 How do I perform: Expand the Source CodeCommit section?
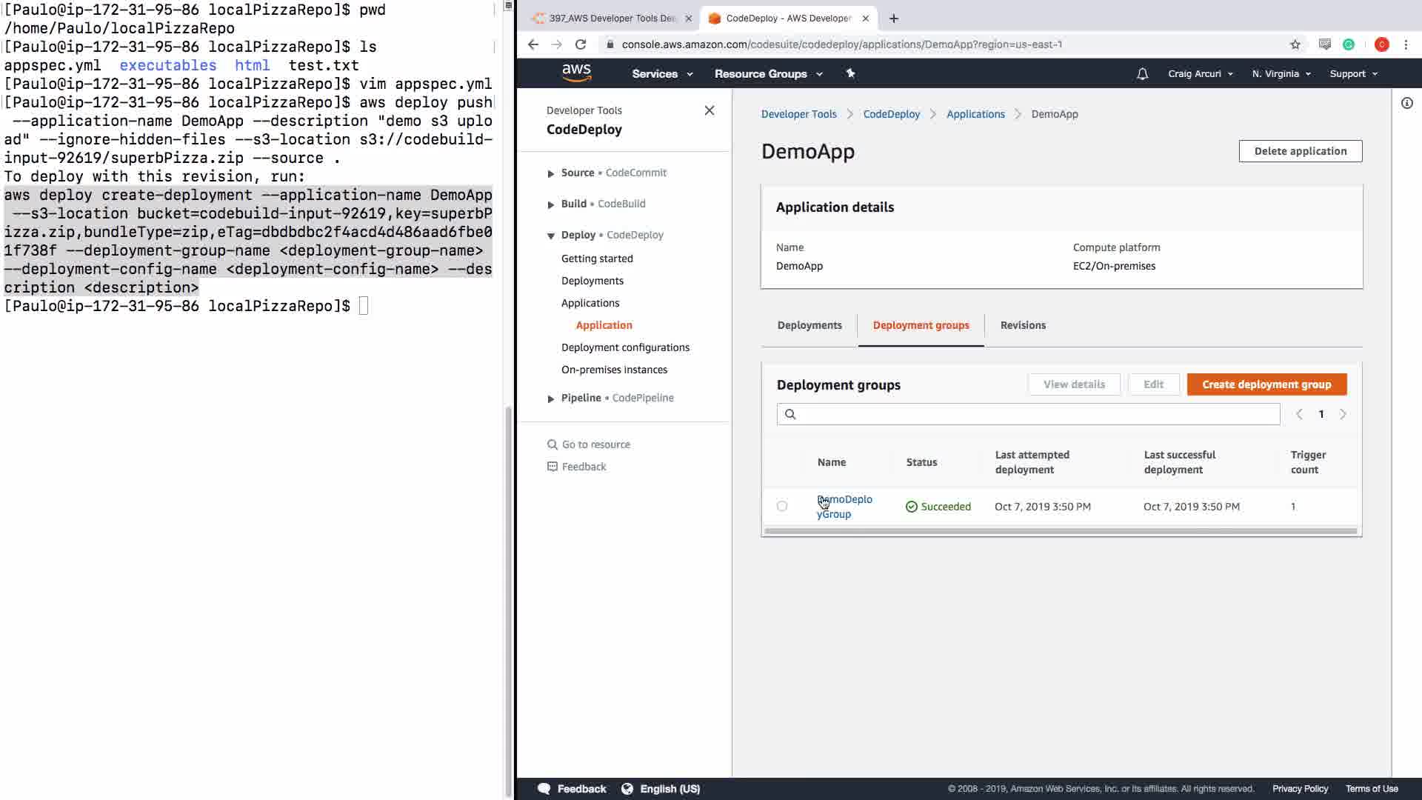[x=550, y=173]
